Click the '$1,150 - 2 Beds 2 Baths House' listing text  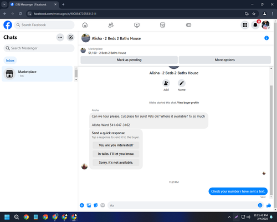click(x=107, y=53)
